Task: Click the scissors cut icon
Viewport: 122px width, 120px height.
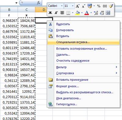Action: [x=50, y=24]
